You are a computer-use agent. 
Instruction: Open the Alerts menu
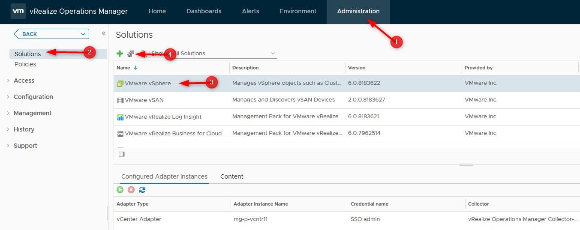click(250, 12)
